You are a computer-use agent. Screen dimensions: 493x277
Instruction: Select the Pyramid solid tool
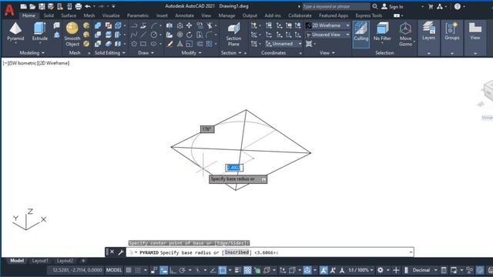click(x=15, y=32)
